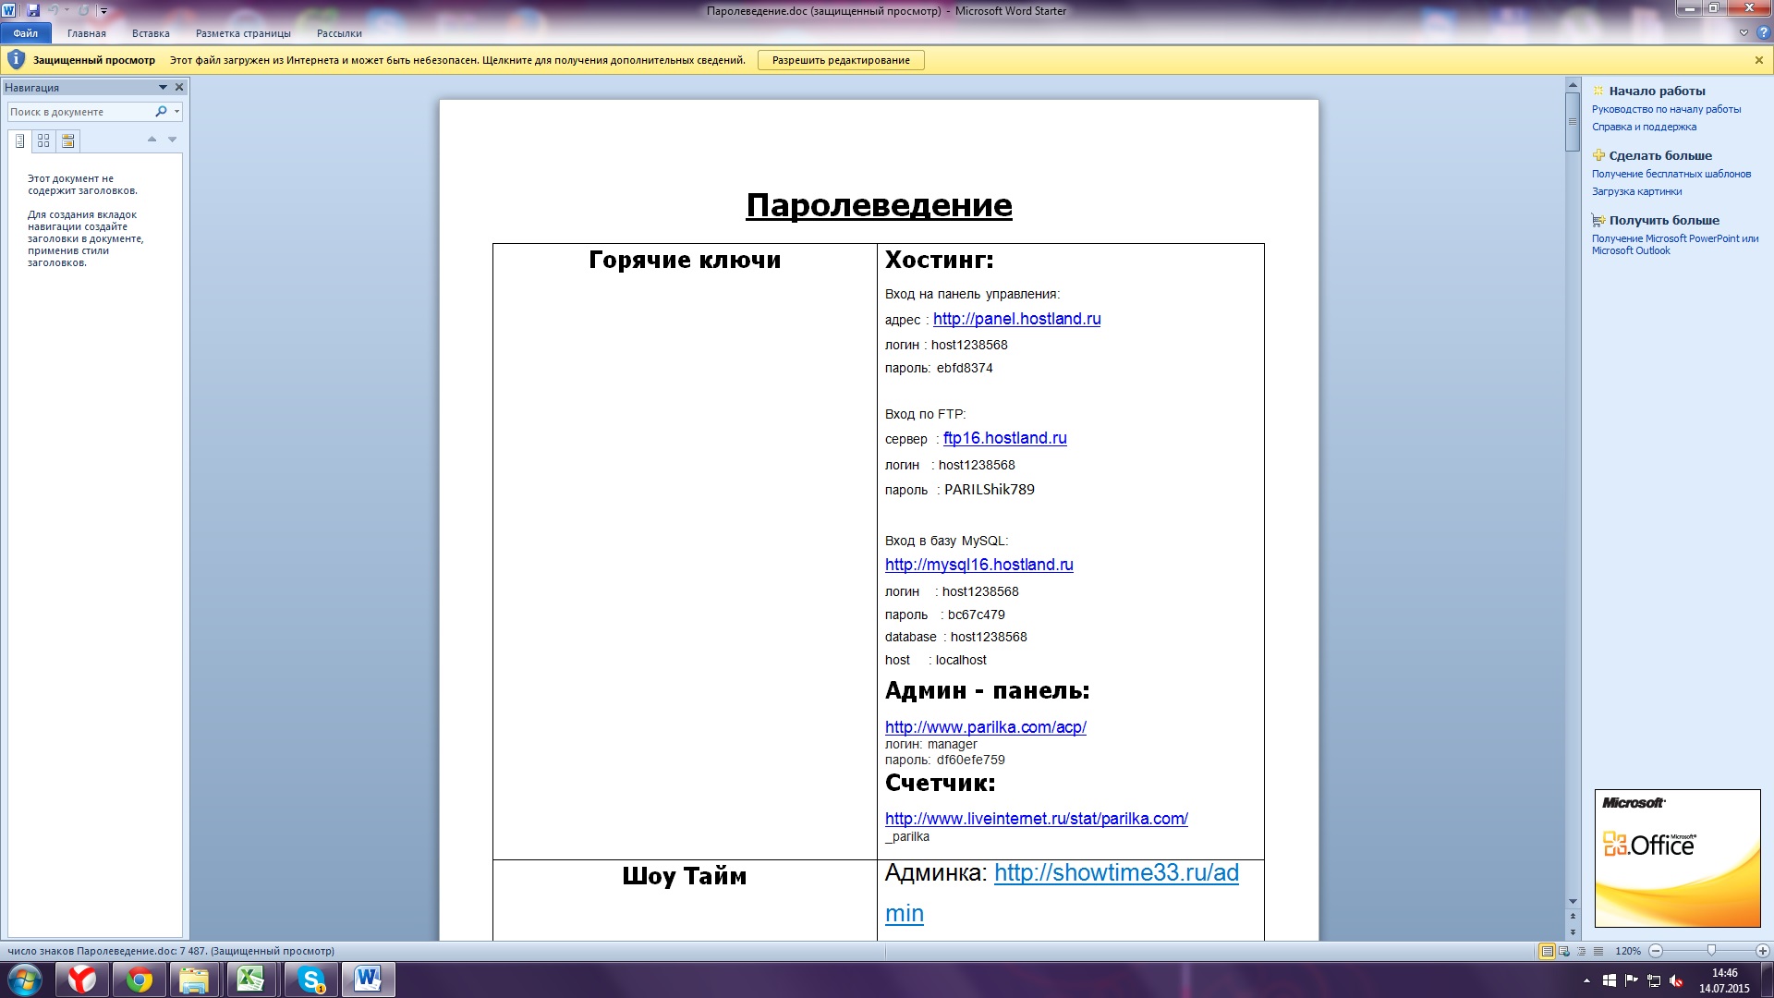Viewport: 1774px width, 998px height.
Task: Open the panel.hostland.ru link
Action: click(1016, 319)
